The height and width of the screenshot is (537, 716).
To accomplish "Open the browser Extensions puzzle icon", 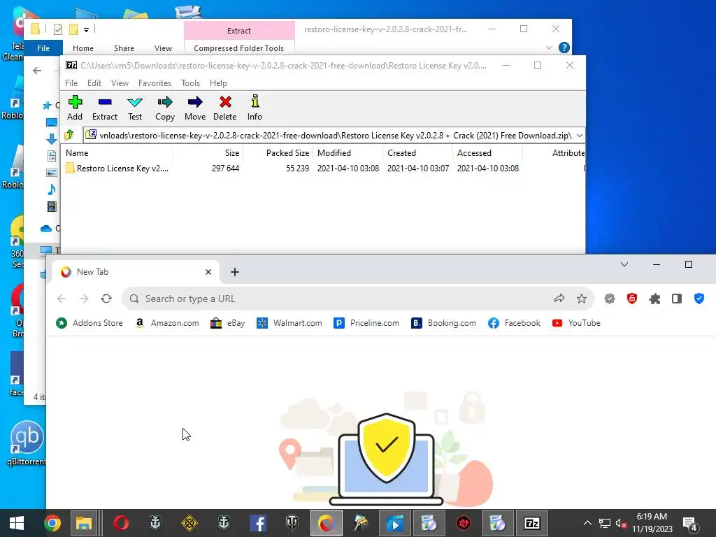I will (654, 299).
